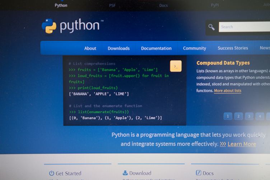The image size is (270, 180).
Task: Go to slide 3 of code examples
Action: tap(249, 116)
